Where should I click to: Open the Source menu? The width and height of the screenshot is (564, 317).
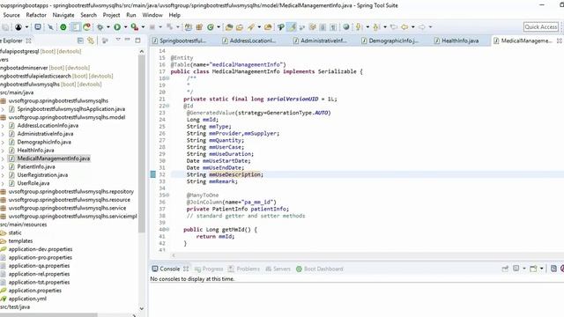click(11, 15)
